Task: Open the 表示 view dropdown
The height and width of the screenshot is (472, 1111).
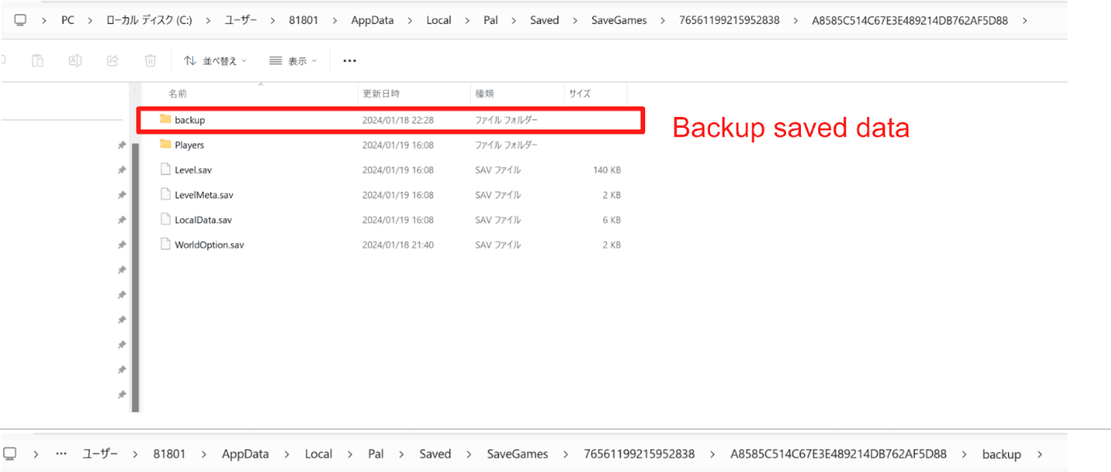Action: [293, 61]
